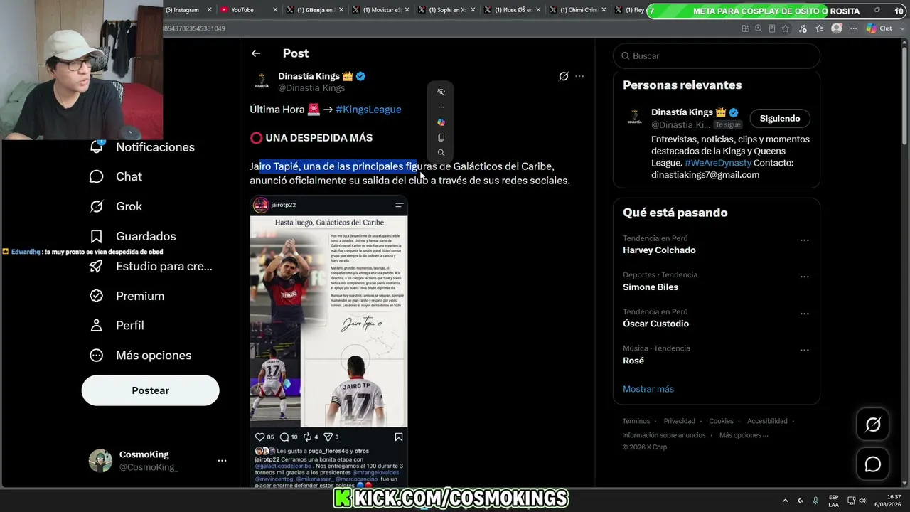Open the Términos footer link

coord(636,421)
